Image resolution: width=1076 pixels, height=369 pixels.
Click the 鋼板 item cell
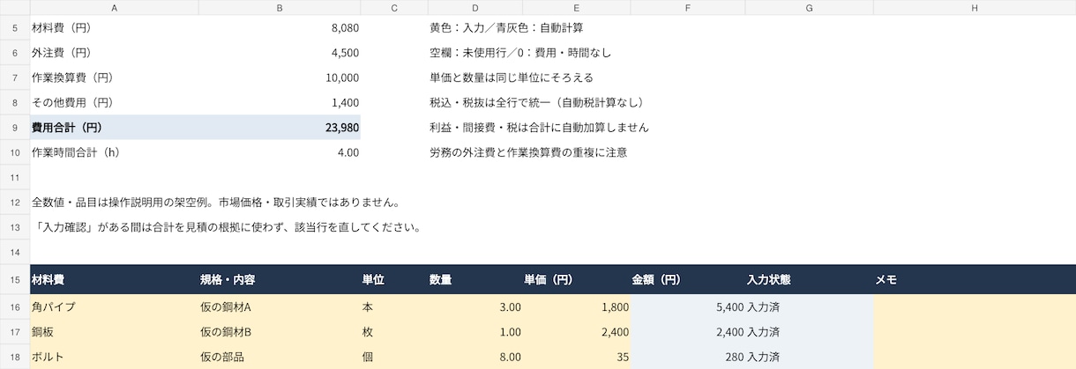[x=115, y=332]
